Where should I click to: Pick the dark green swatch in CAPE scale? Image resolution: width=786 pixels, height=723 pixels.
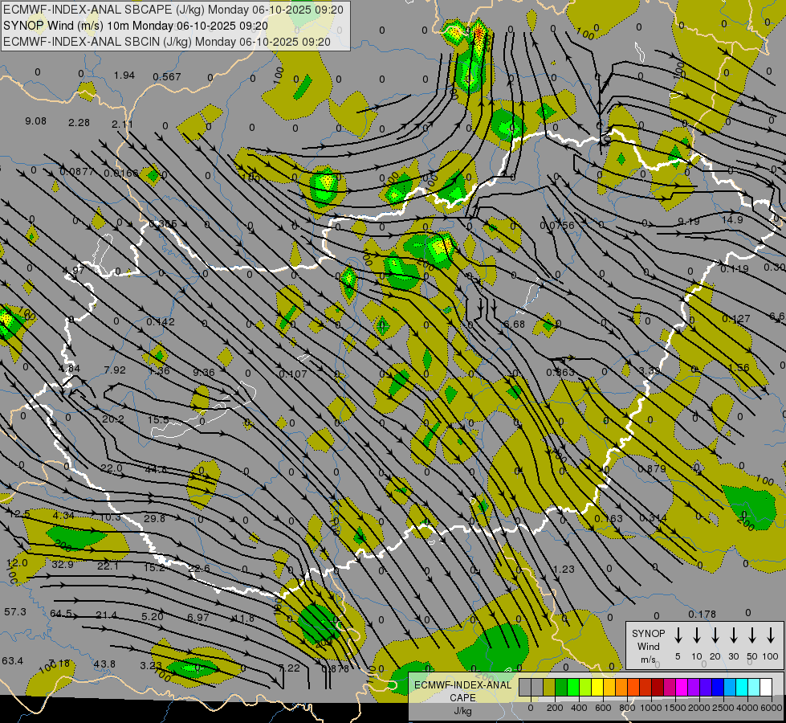561,688
